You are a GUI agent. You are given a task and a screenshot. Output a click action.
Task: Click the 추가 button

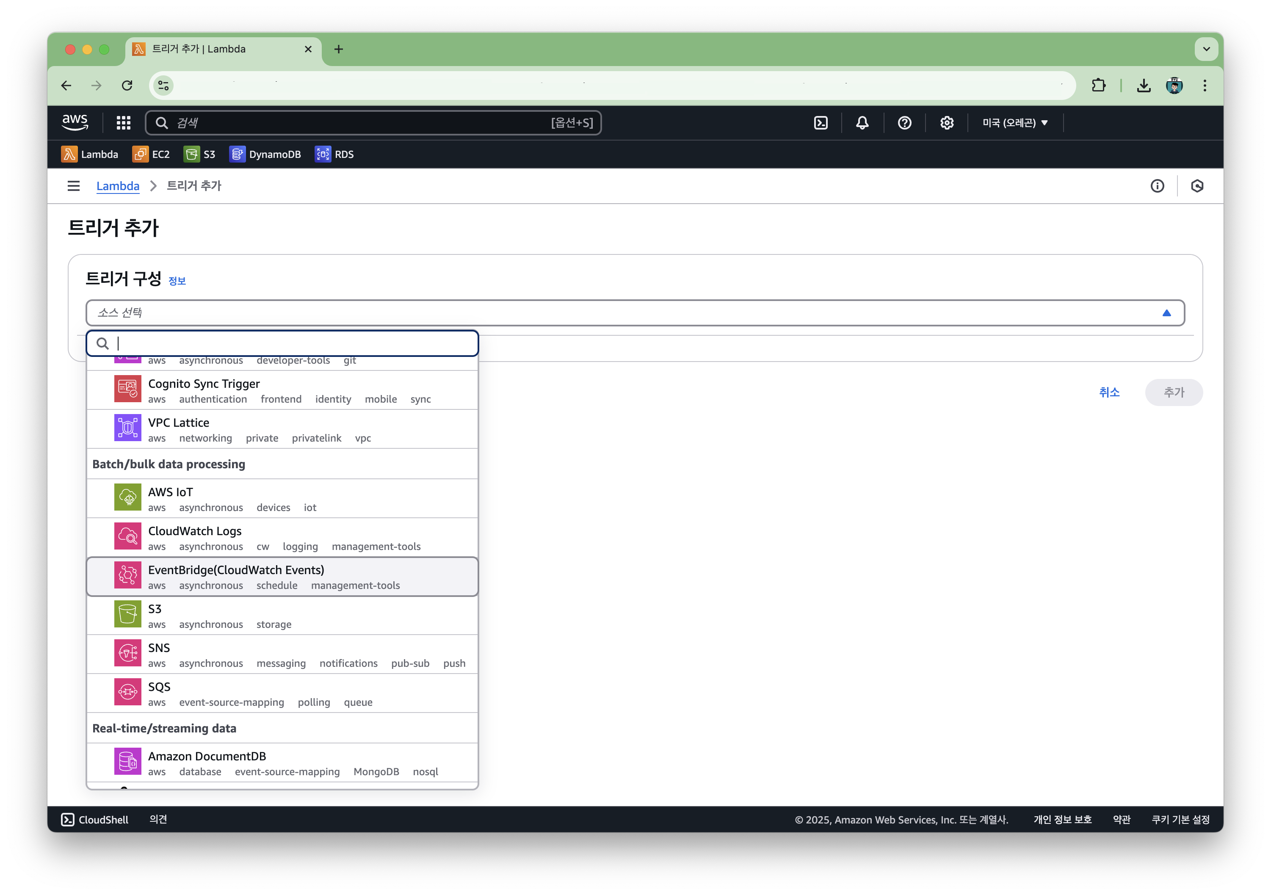coord(1174,392)
